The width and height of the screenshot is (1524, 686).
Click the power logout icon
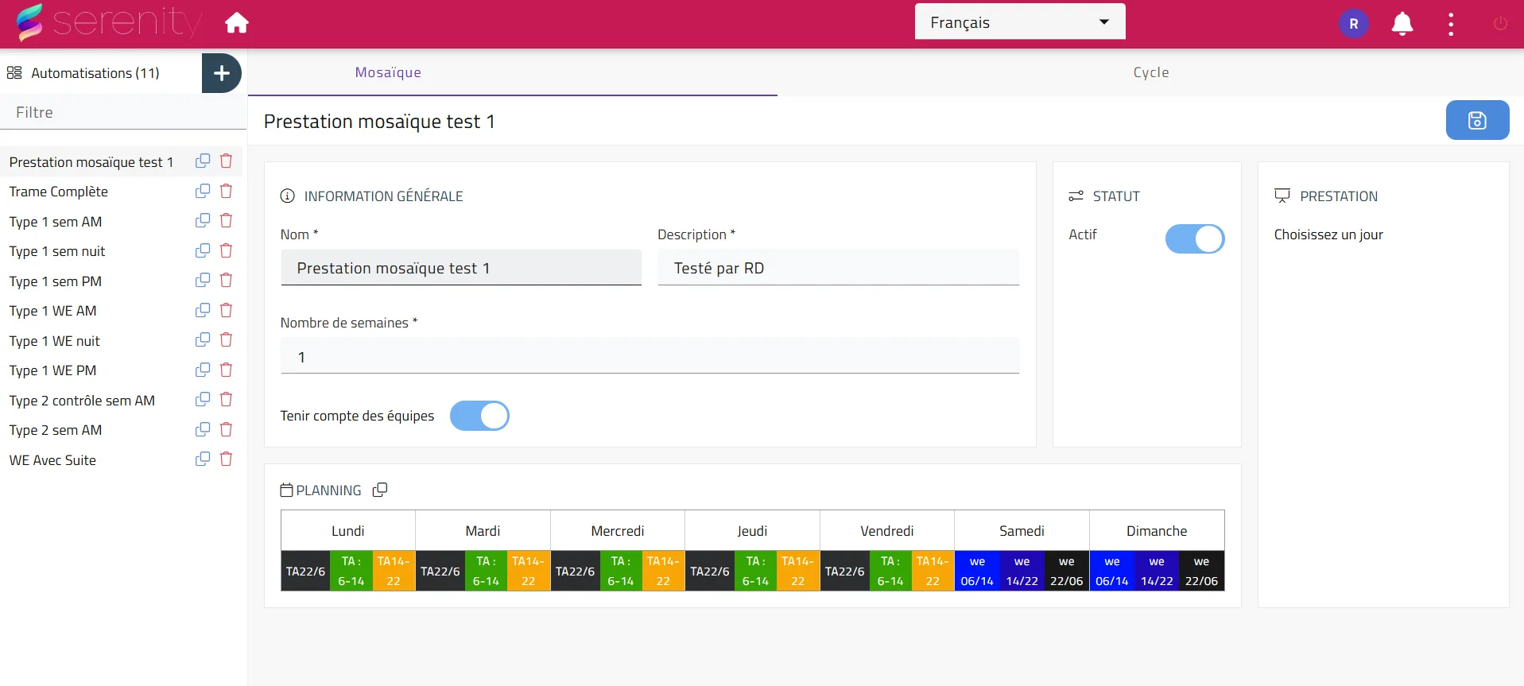[x=1500, y=24]
